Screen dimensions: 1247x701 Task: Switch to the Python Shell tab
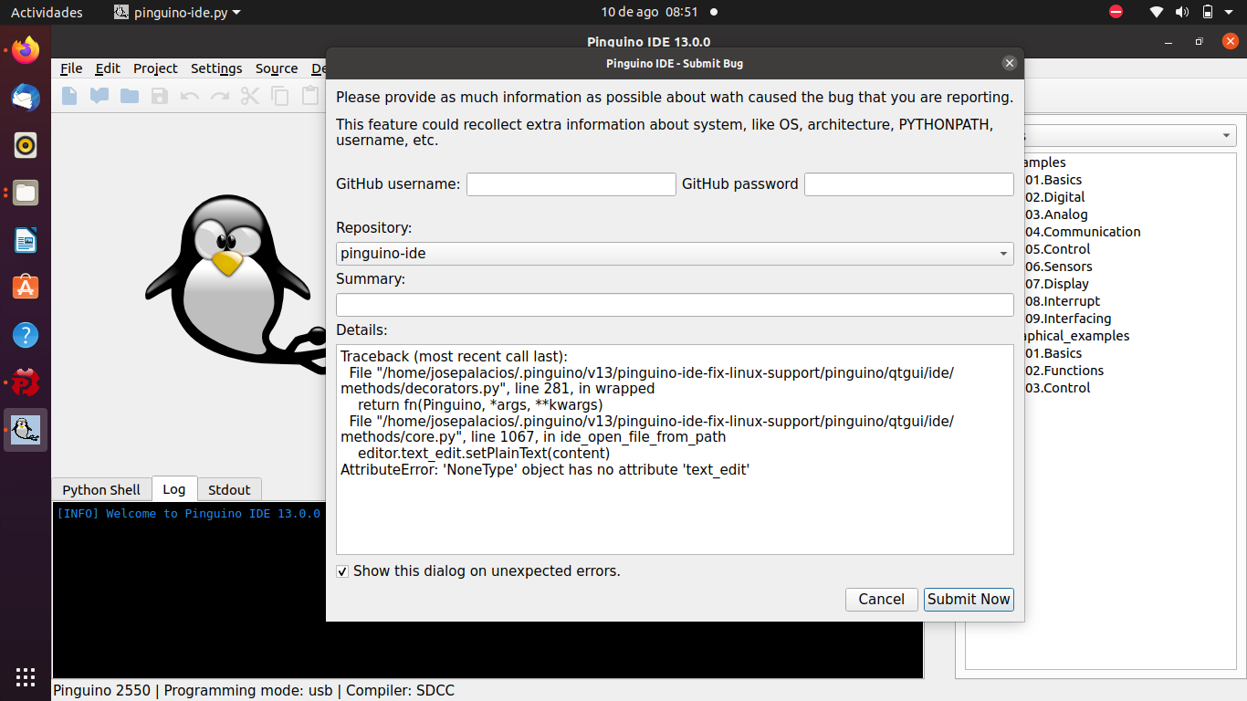tap(101, 490)
